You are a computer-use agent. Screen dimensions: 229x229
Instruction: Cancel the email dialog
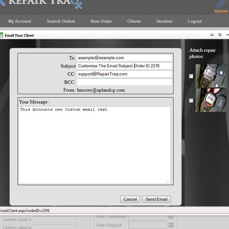click(x=130, y=199)
